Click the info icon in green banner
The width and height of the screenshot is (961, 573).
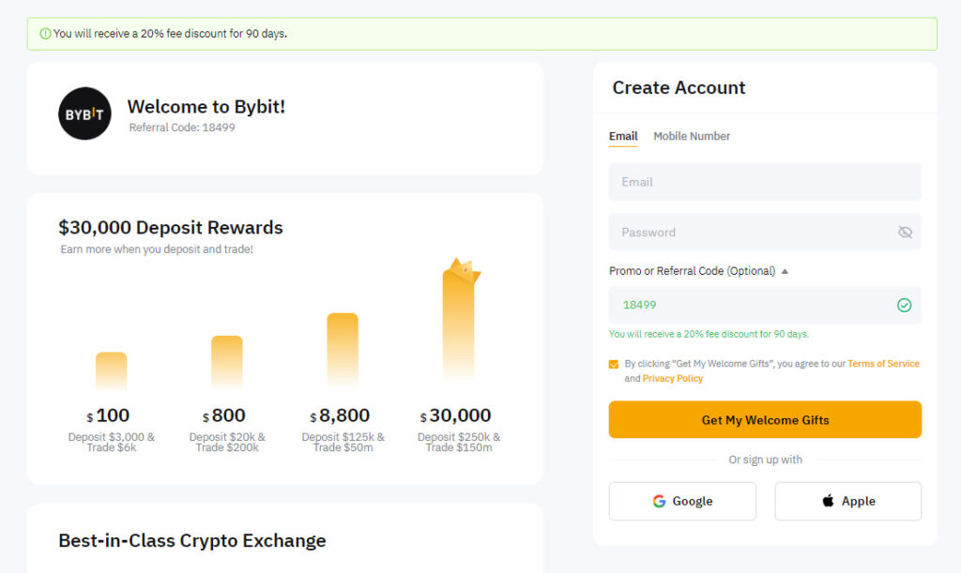[x=45, y=34]
